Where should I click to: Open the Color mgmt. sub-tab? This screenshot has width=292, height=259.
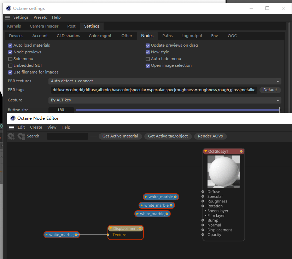click(100, 36)
